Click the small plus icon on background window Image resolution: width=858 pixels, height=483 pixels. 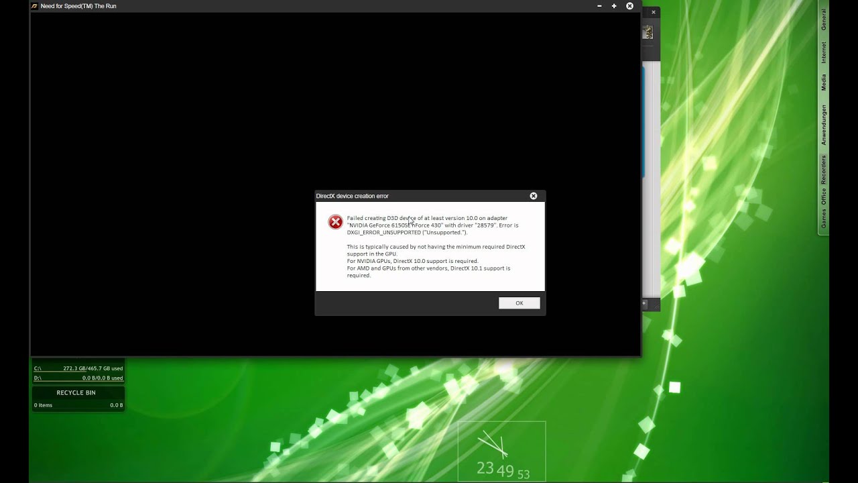point(644,303)
